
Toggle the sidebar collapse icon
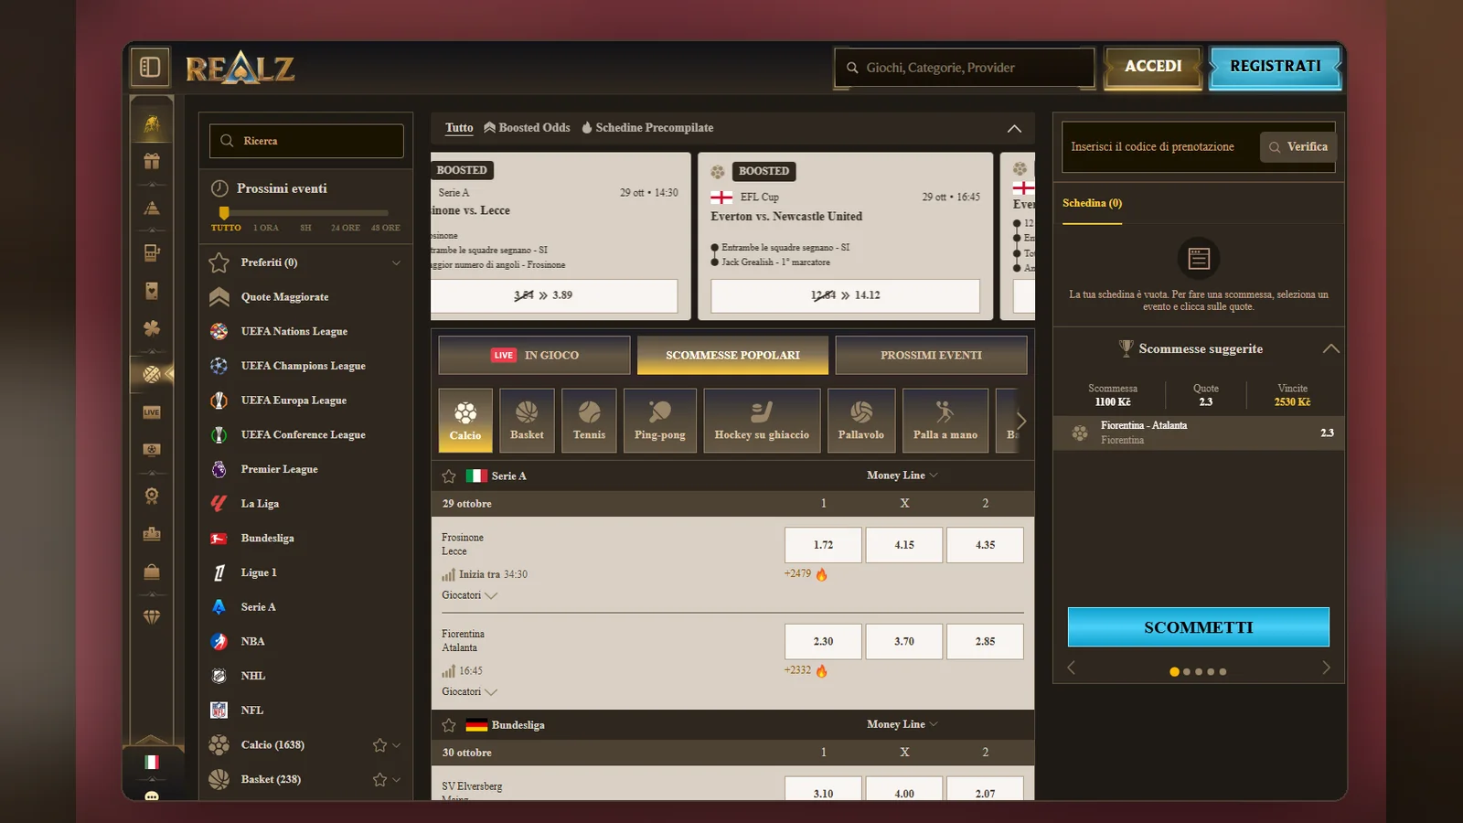pyautogui.click(x=151, y=68)
